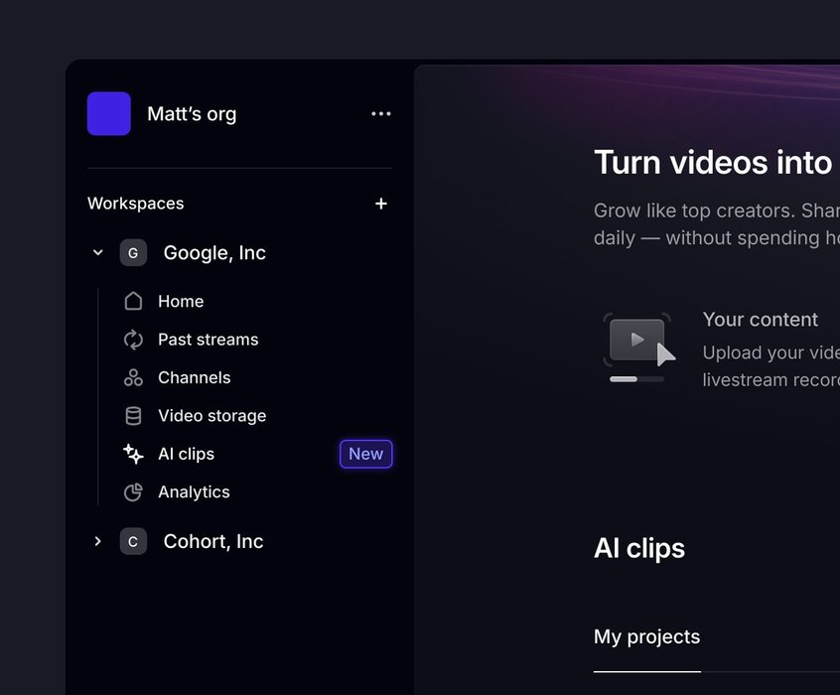The image size is (840, 695).
Task: Click the Analytics pie chart icon
Action: (133, 492)
